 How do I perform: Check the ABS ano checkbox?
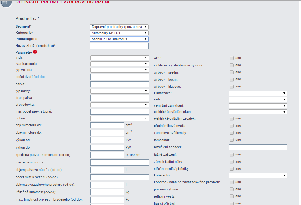pos(232,58)
